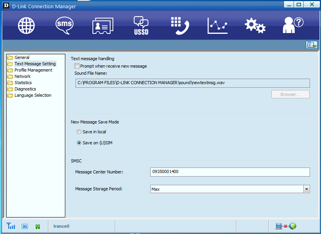This screenshot has width=321, height=234.
Task: Click the General folder icon
Action: point(10,57)
